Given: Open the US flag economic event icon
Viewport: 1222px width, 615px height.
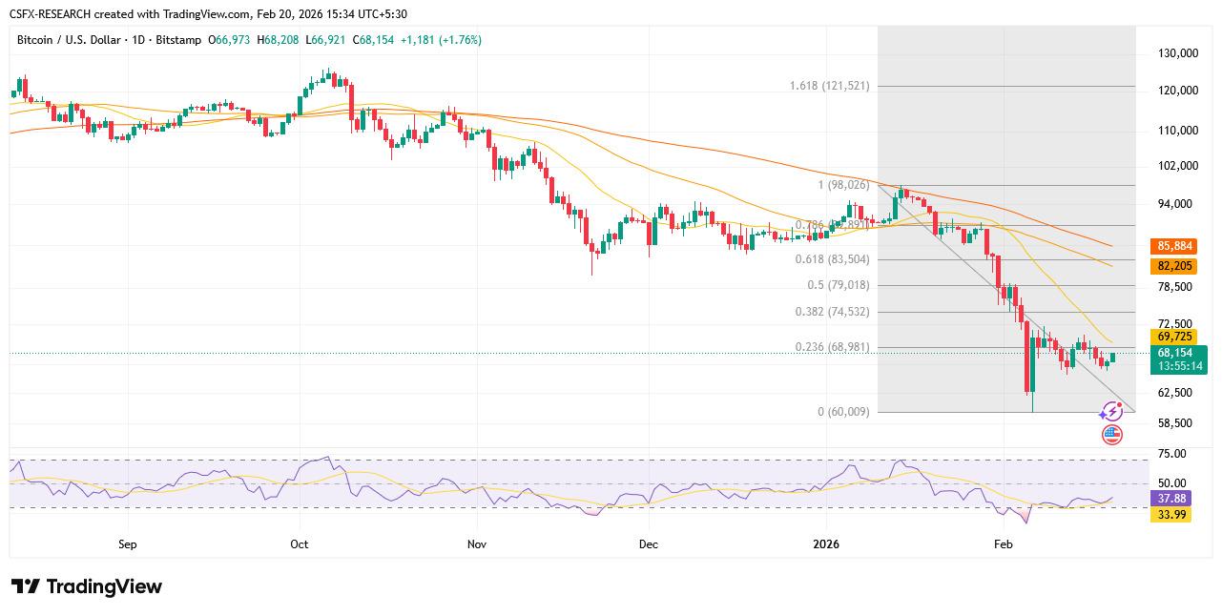Looking at the screenshot, I should click(1112, 435).
